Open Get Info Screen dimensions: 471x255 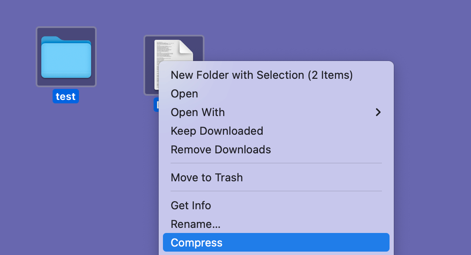(x=191, y=205)
